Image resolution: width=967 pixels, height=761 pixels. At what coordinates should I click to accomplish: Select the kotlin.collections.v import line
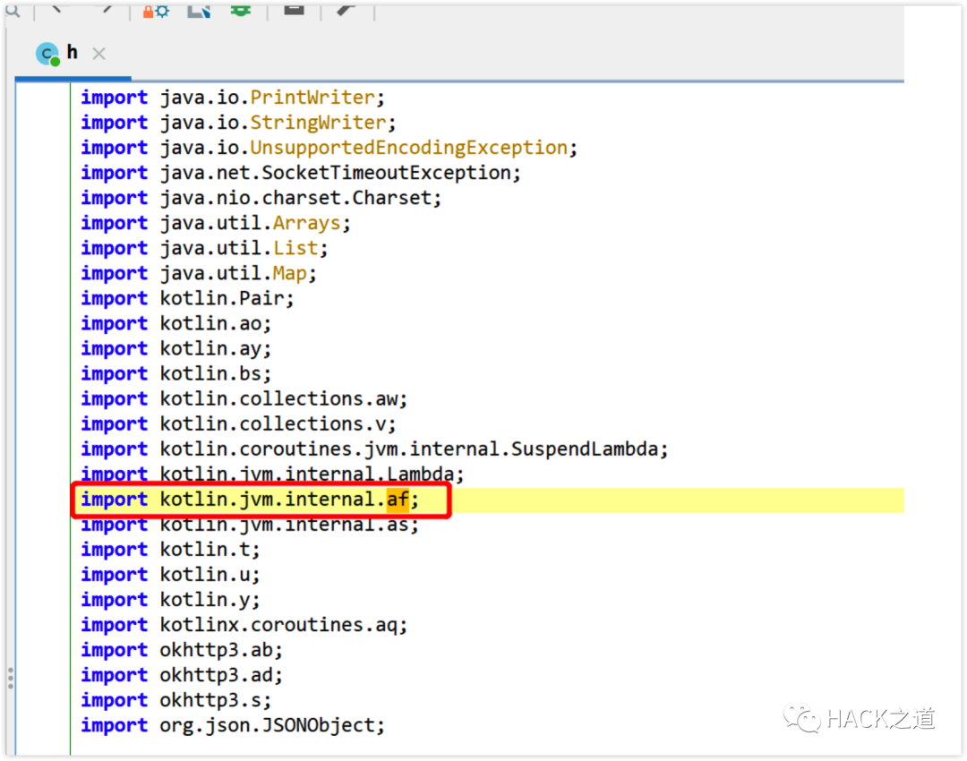pyautogui.click(x=239, y=424)
